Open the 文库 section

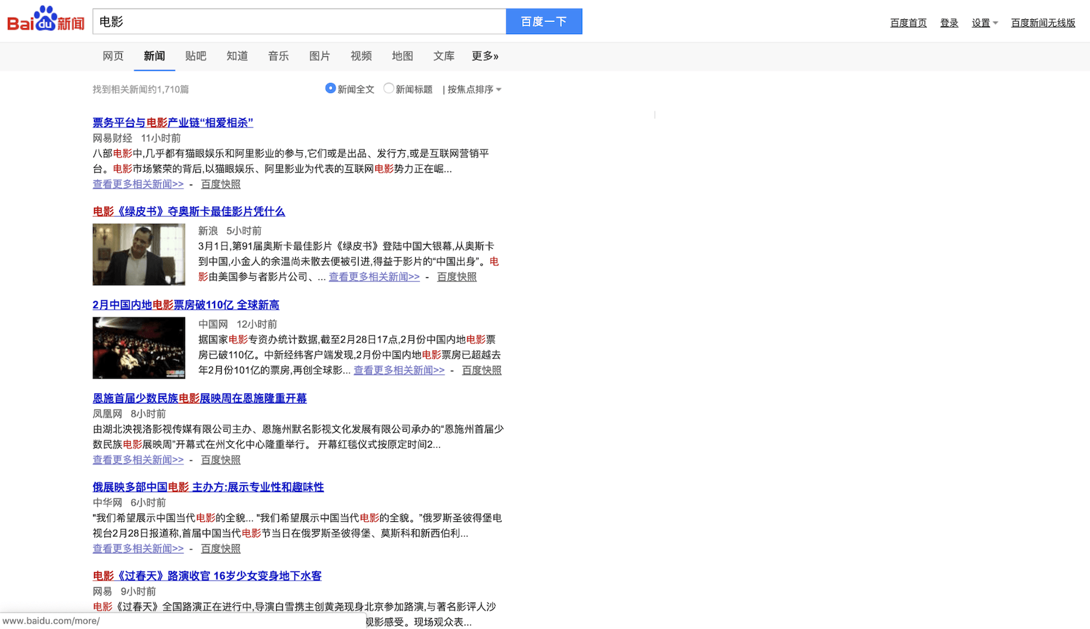(443, 56)
